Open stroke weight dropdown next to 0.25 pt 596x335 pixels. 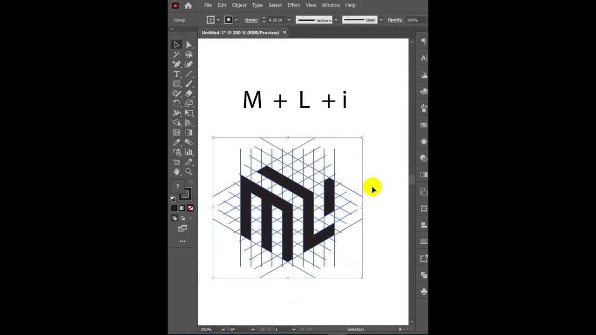tap(289, 20)
